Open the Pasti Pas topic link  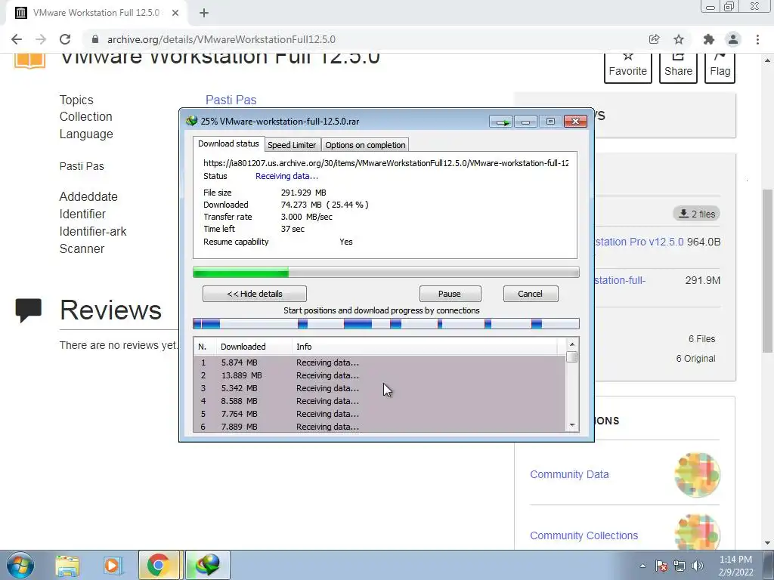231,100
